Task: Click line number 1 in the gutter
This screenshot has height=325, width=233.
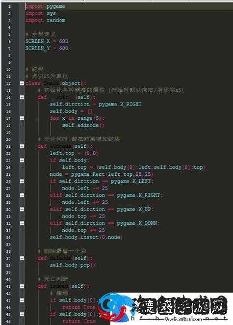Action: [x=9, y=7]
